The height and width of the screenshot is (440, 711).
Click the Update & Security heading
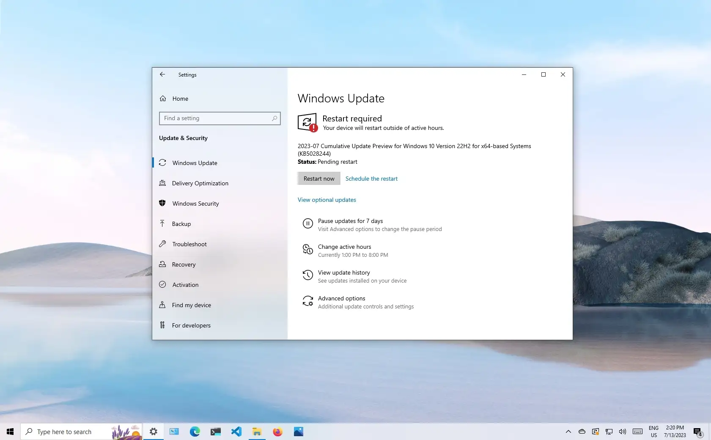tap(183, 138)
